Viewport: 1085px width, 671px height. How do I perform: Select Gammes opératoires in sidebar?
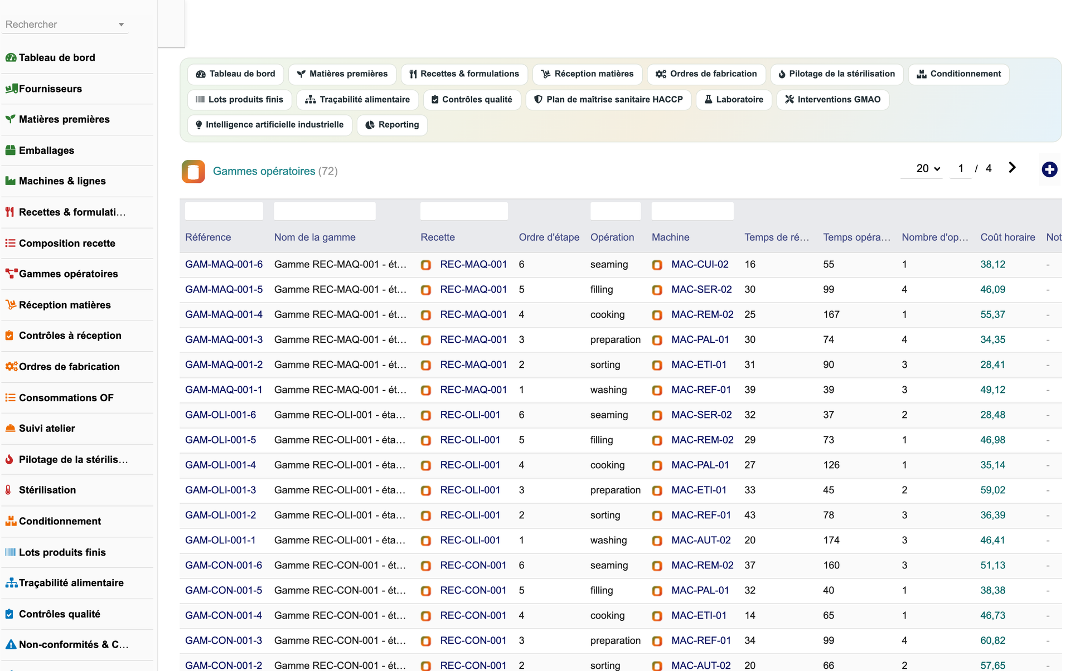click(x=61, y=274)
